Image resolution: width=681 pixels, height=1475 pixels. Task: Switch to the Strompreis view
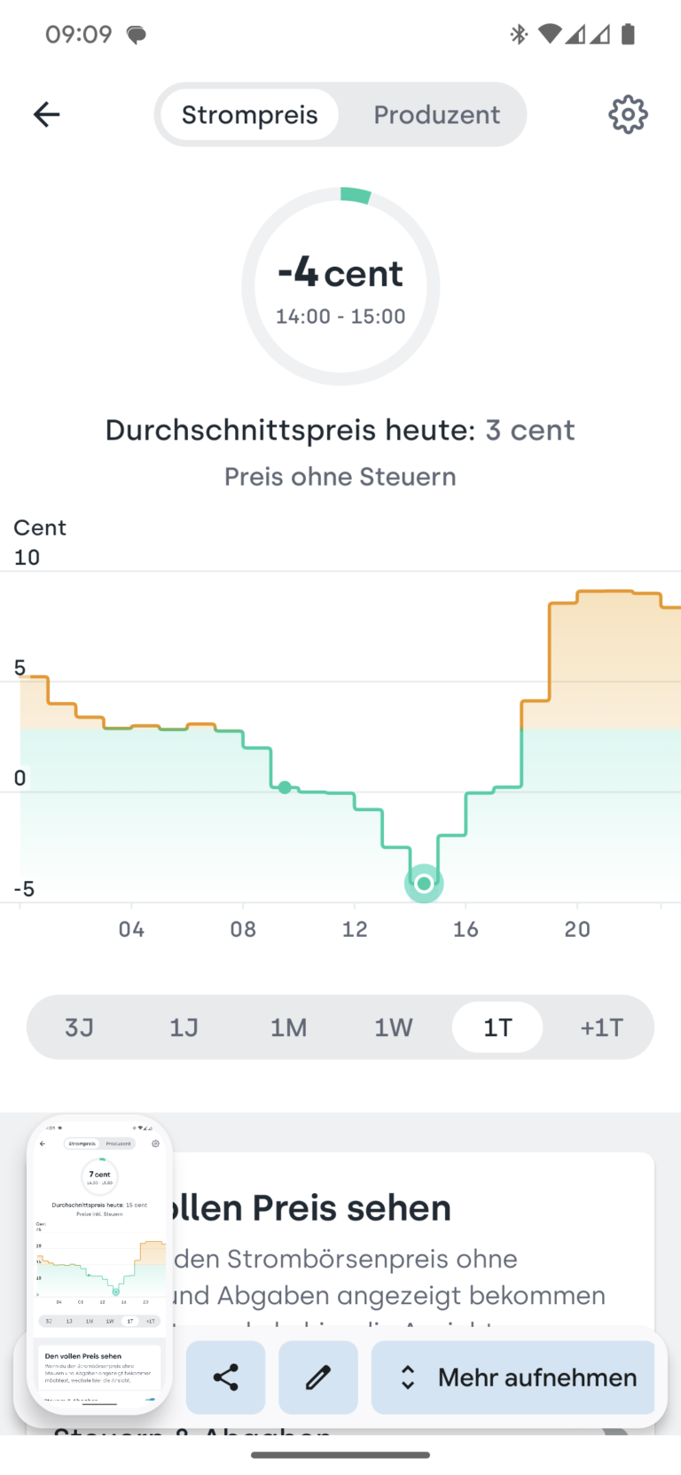249,114
